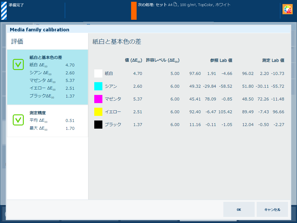297x223 pixels.
Task: Click イエロー row label in table
Action: [113, 112]
